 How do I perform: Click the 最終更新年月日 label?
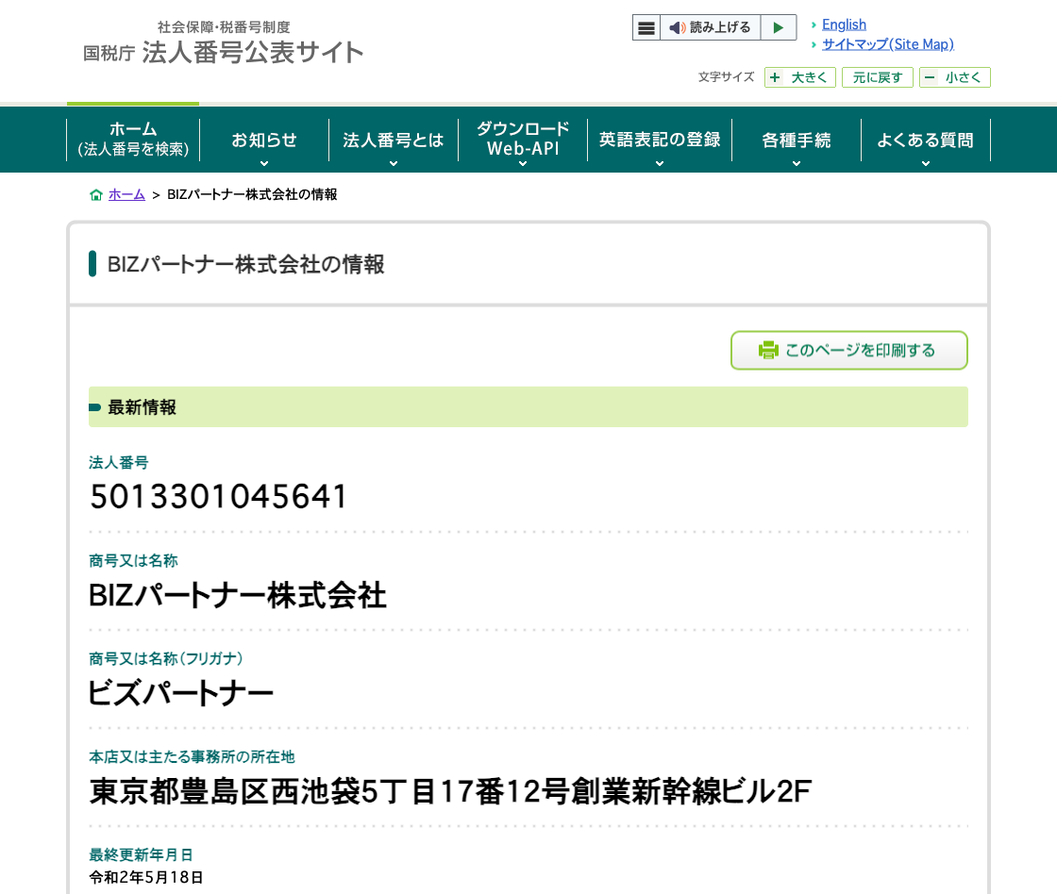click(x=141, y=855)
